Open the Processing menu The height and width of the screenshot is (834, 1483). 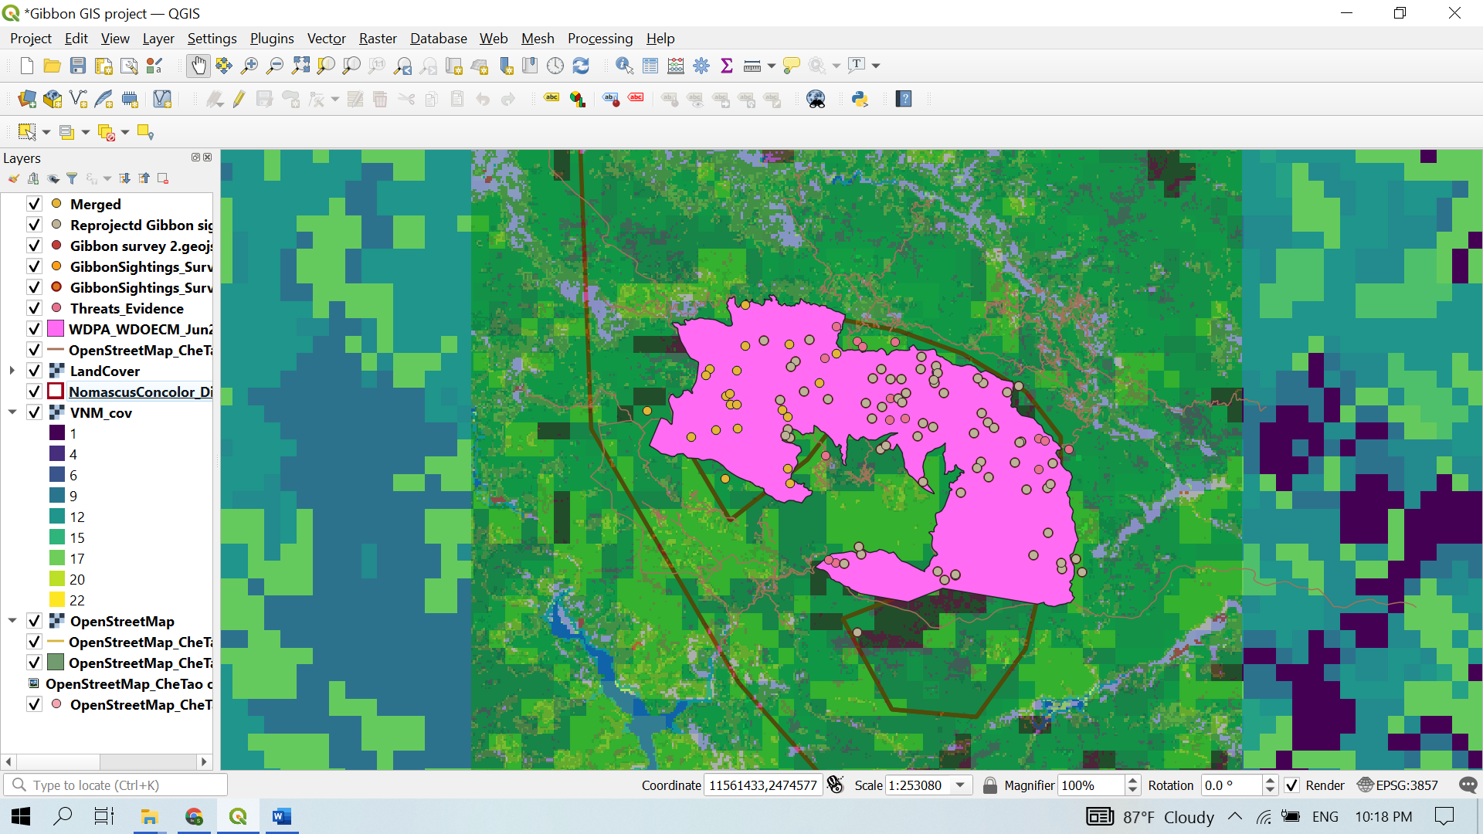tap(600, 39)
